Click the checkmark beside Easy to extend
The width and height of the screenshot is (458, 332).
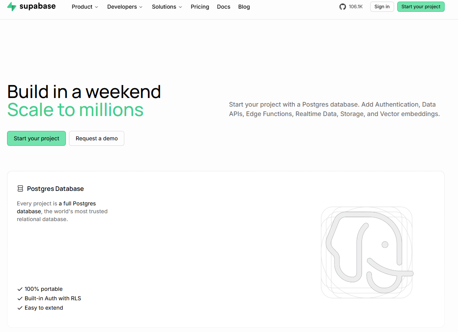[x=20, y=308]
